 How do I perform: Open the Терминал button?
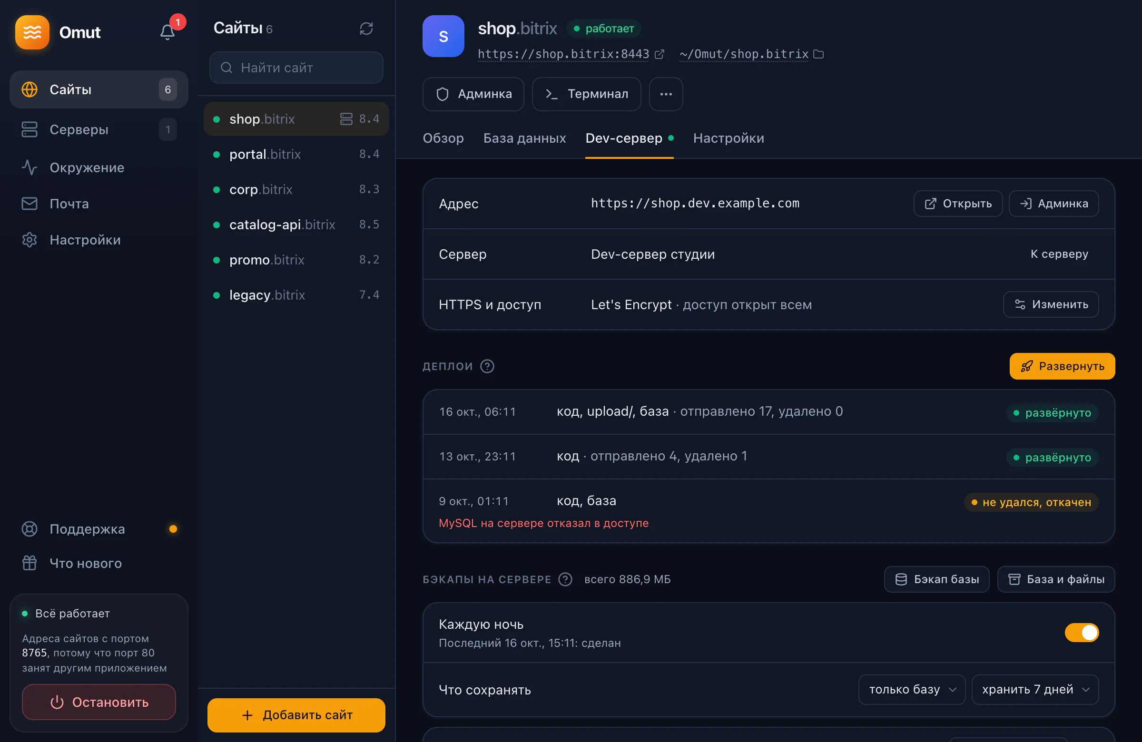[x=586, y=94]
